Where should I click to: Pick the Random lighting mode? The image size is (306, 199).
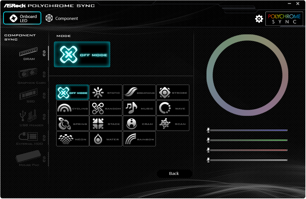click(x=106, y=108)
